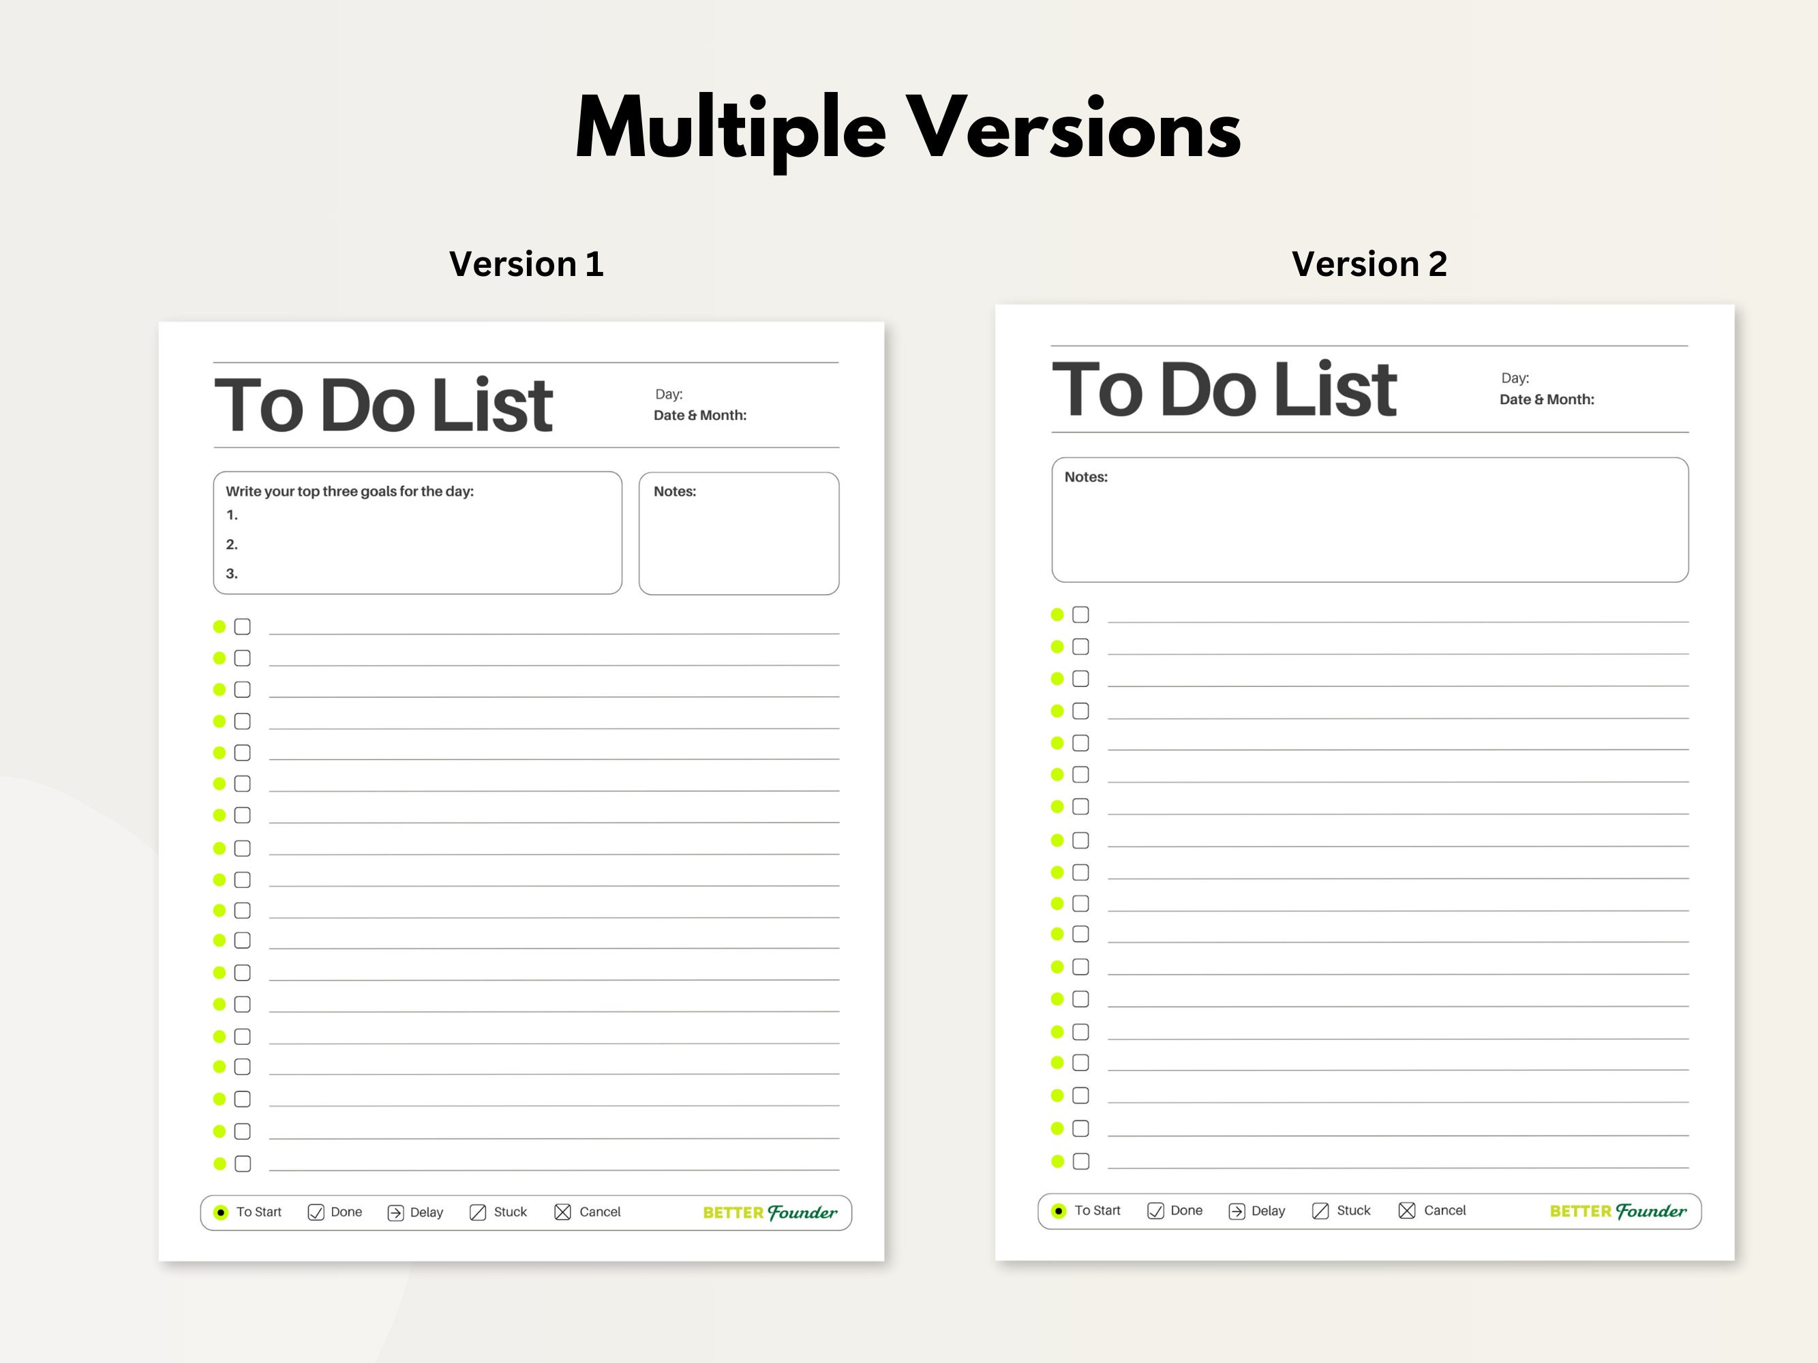Screen dimensions: 1818x1363
Task: Check the topmost task checkbox in Version 2
Action: (1080, 614)
